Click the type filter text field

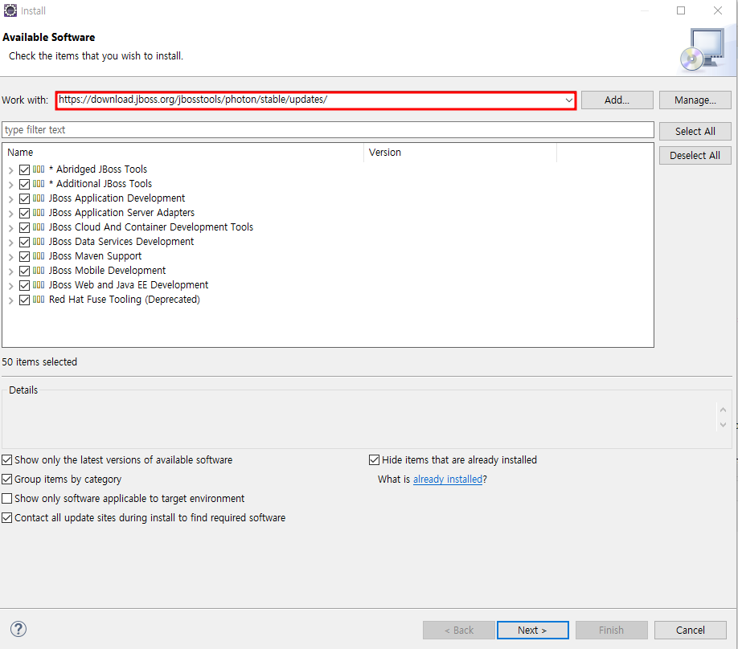328,130
